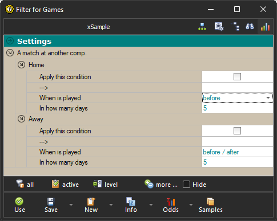Click the xSample filter name
This screenshot has width=277, height=221.
coord(98,27)
